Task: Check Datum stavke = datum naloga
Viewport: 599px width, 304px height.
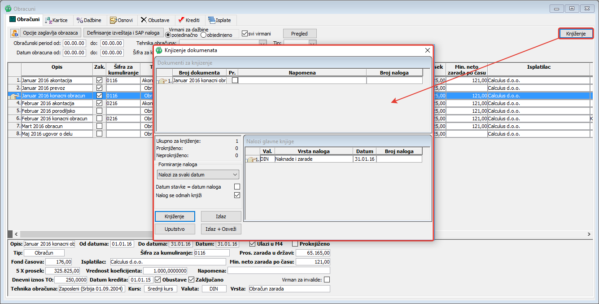Action: [x=237, y=187]
